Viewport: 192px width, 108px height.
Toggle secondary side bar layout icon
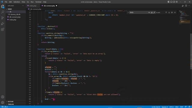[x=174, y=2]
